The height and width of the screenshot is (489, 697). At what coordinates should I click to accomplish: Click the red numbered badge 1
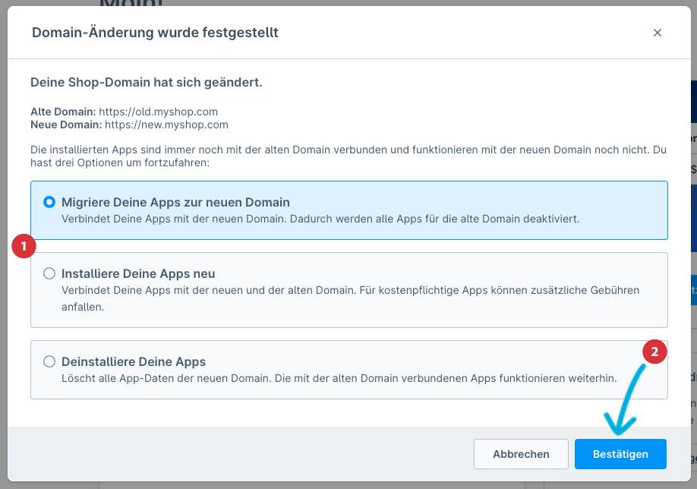(x=24, y=246)
